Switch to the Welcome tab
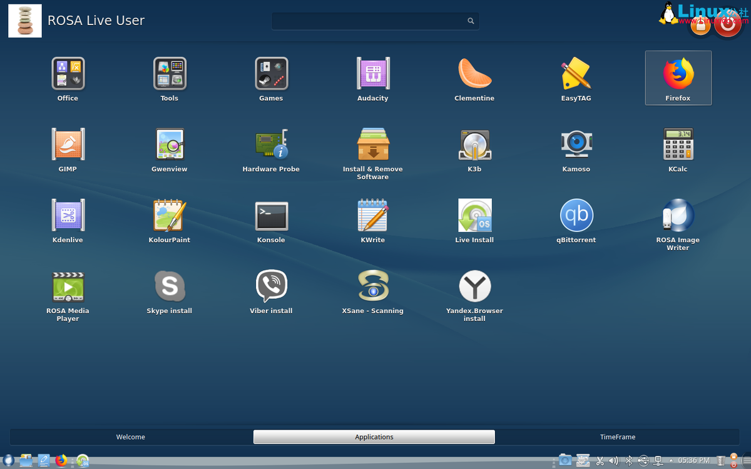This screenshot has height=469, width=751. (131, 437)
